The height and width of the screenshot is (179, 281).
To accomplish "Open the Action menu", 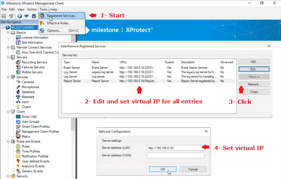I will pos(32,9).
